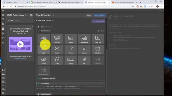Choose the Multi-image field type

[x=84, y=39]
